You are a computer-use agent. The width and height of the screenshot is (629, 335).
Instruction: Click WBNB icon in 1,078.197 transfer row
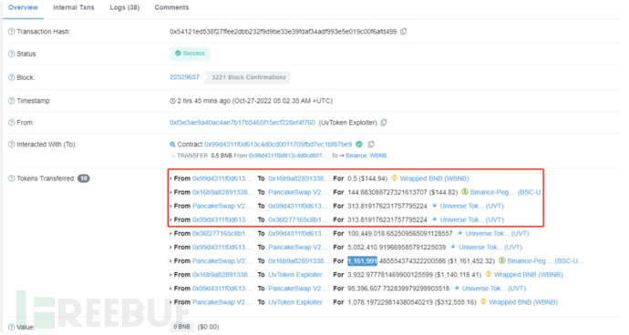(483, 301)
